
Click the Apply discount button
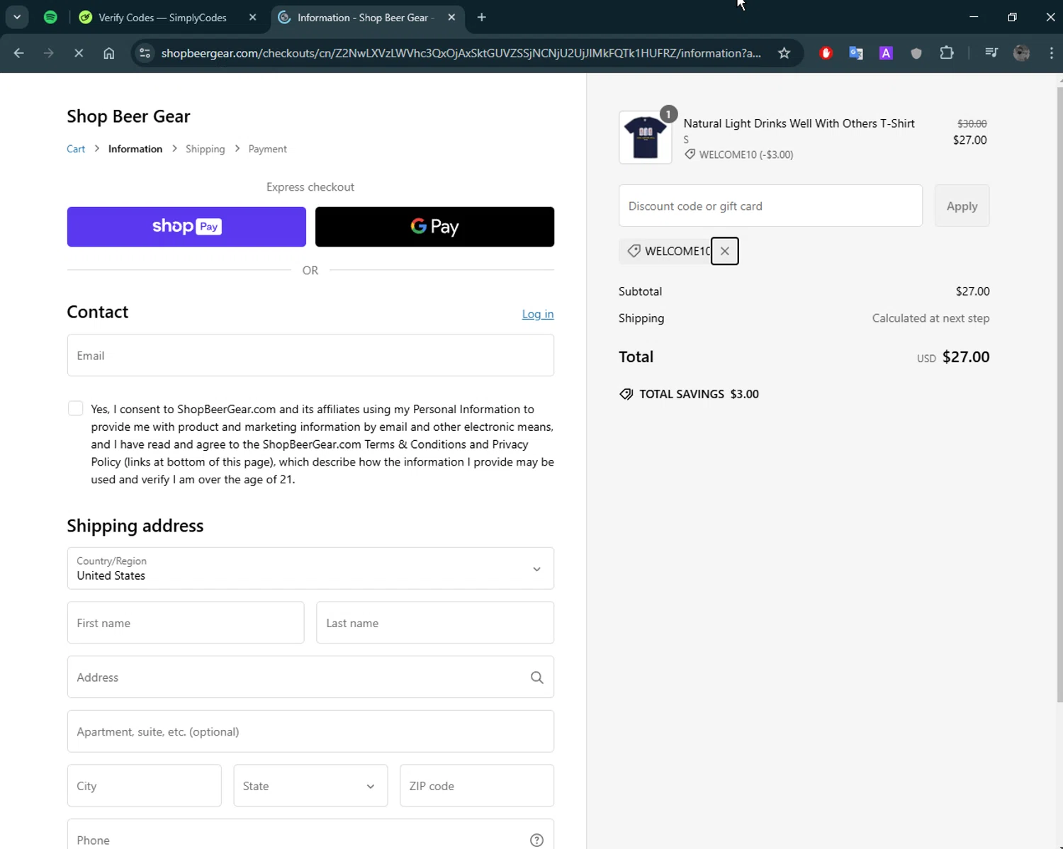pyautogui.click(x=962, y=206)
